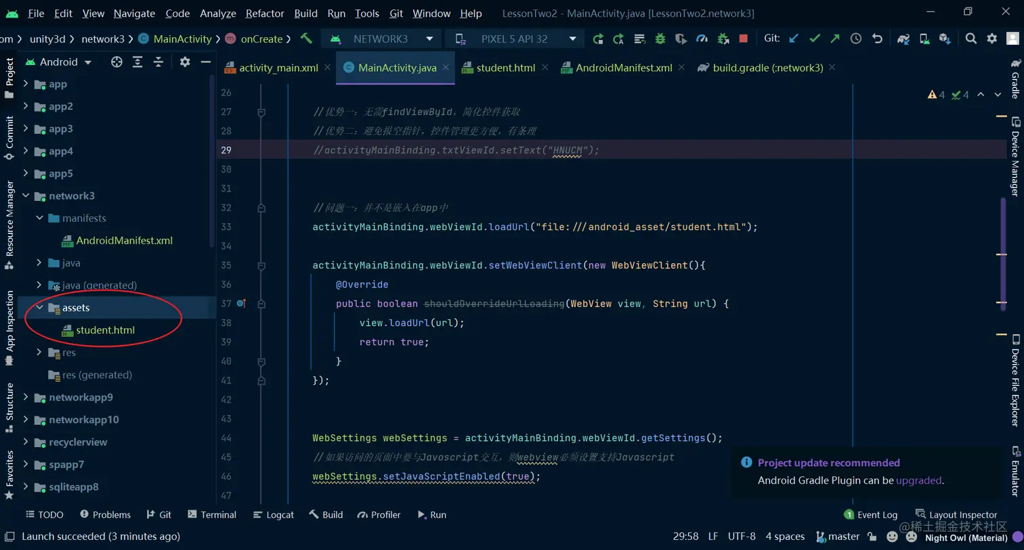The image size is (1024, 550).
Task: Open Commit side tab
Action: point(9,138)
